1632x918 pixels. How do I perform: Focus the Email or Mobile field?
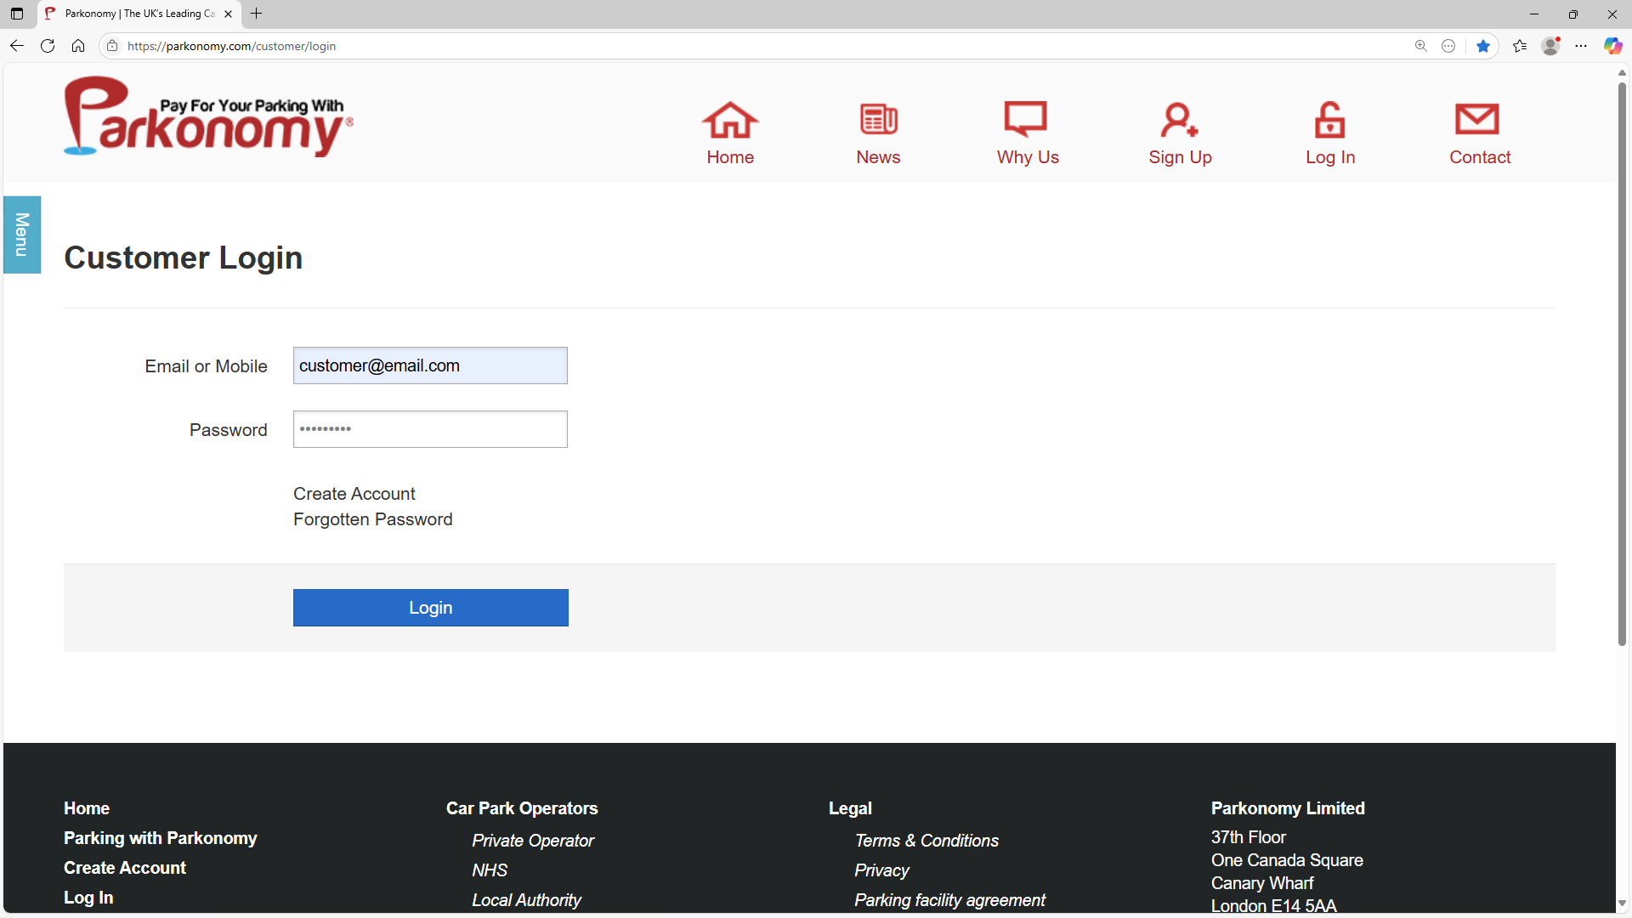(430, 365)
